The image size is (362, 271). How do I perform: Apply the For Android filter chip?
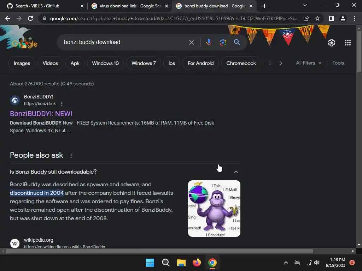pyautogui.click(x=201, y=63)
